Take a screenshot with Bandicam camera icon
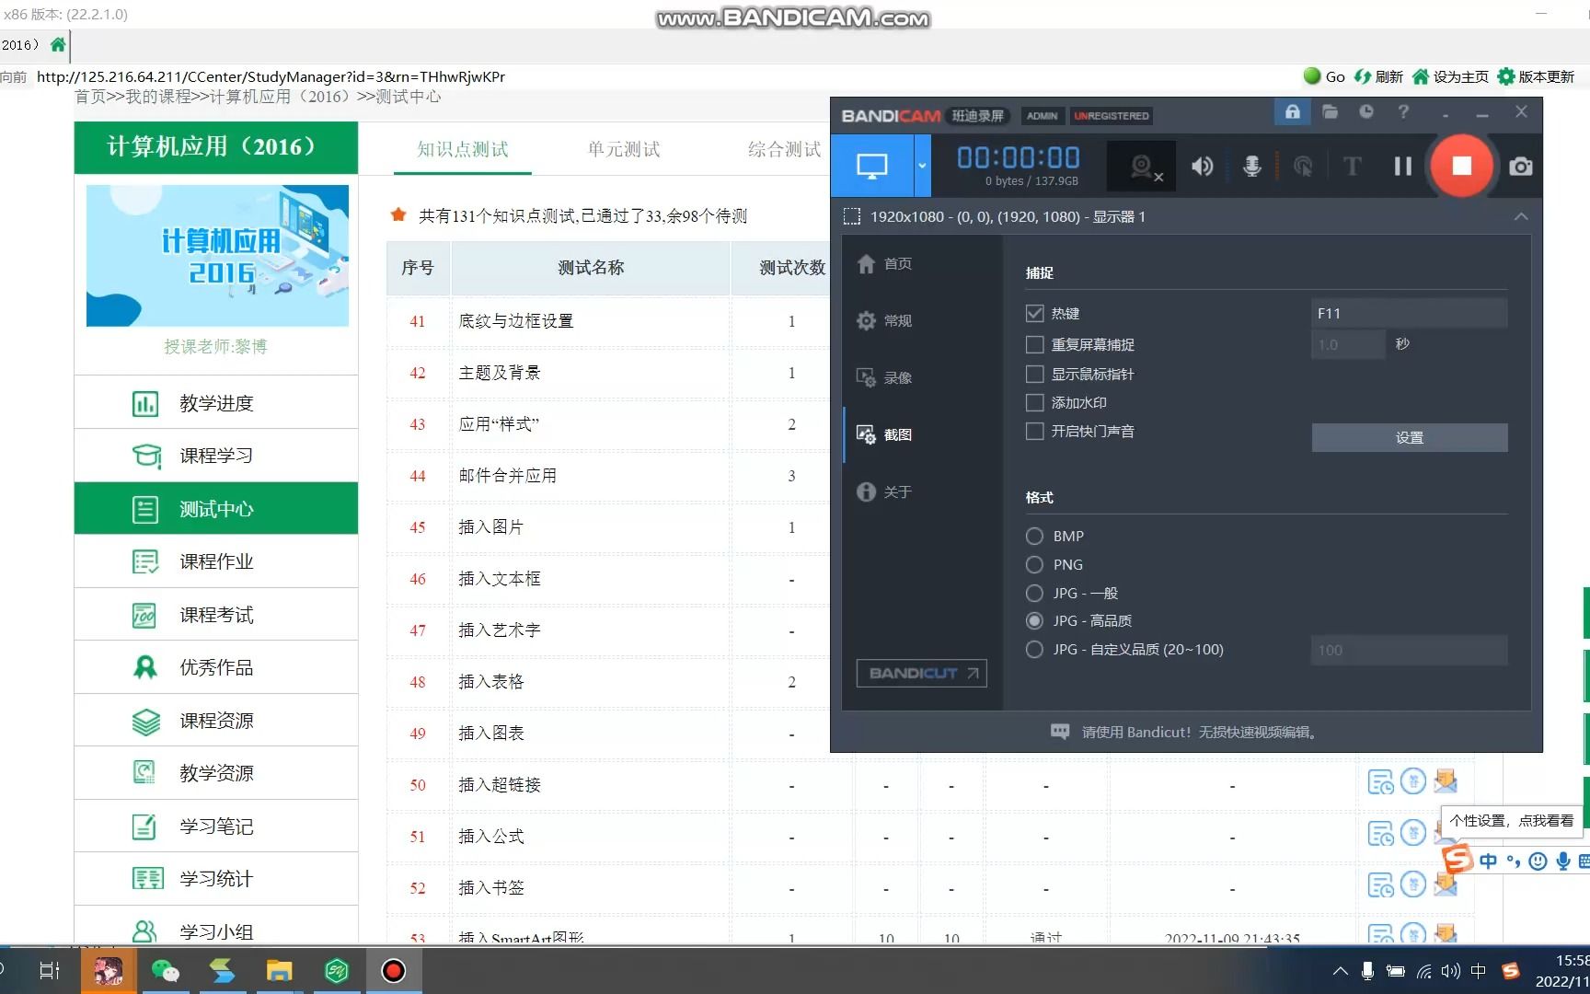Viewport: 1590px width, 994px height. [x=1521, y=166]
